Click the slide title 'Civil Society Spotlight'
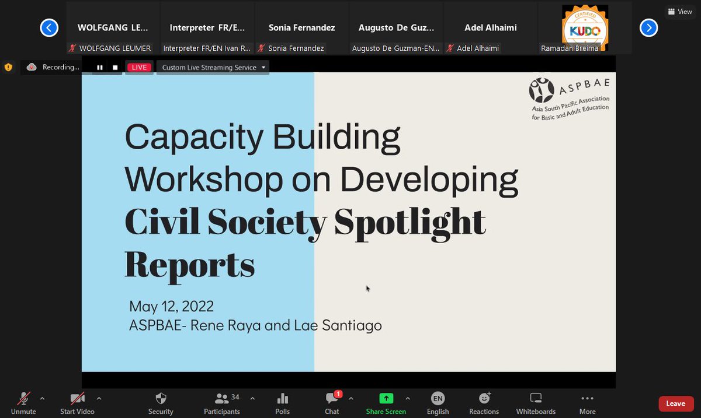 (305, 222)
